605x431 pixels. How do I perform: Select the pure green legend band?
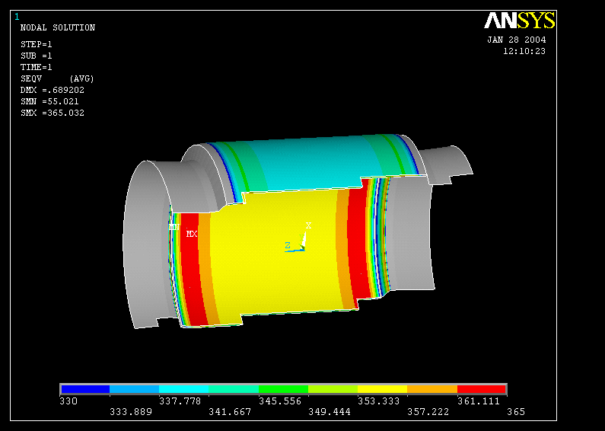[283, 389]
